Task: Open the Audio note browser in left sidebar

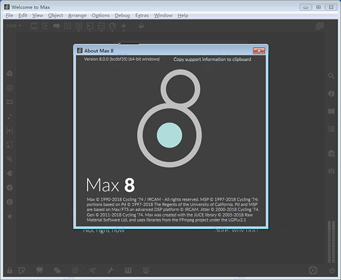Action: pos(10,116)
